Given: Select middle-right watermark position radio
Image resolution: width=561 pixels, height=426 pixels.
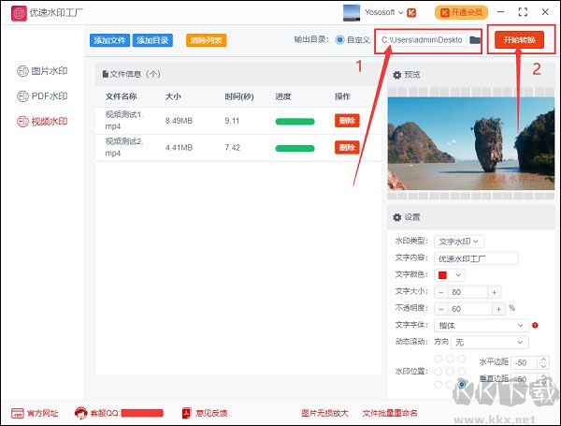Looking at the screenshot, I should pyautogui.click(x=462, y=372).
